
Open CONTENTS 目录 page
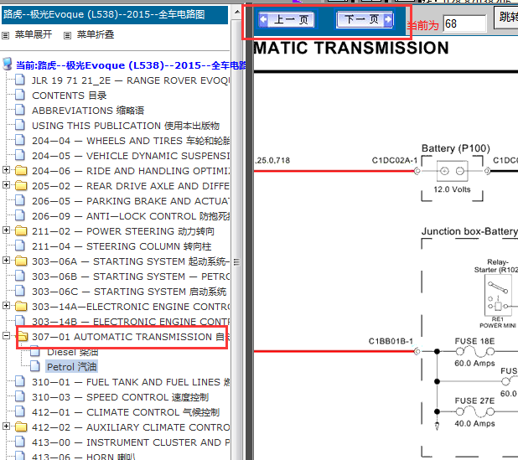coord(69,96)
